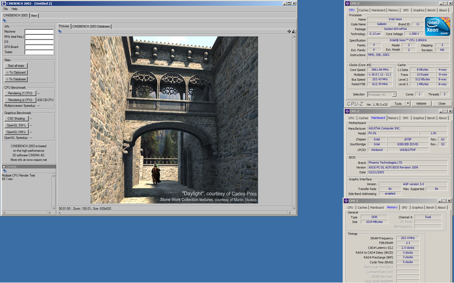The image size is (454, 283).
Task: Click the four-arrow move icon above the picture
Action: 289,32
